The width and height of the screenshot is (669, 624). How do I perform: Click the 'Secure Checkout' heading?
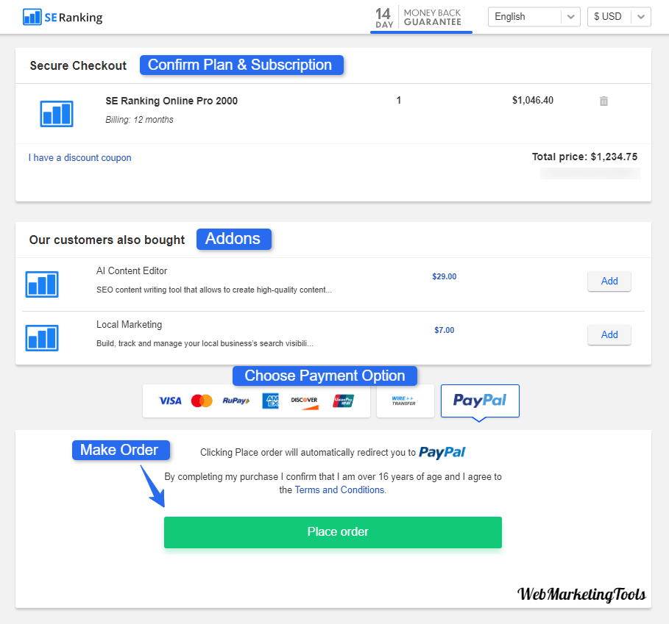[x=78, y=65]
